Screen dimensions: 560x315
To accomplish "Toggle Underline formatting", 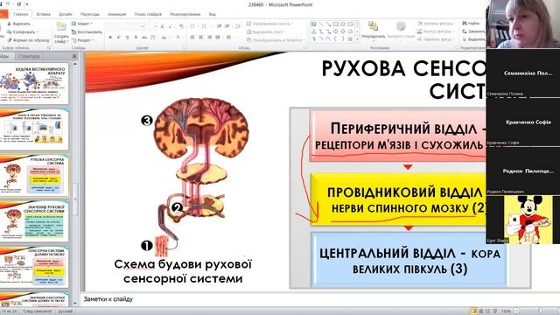I will 127,38.
